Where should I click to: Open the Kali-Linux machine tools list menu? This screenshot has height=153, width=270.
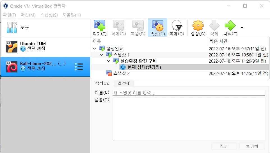(x=79, y=67)
